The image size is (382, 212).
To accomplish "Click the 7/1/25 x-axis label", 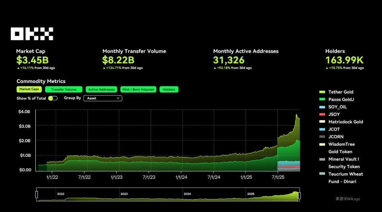I will [278, 177].
